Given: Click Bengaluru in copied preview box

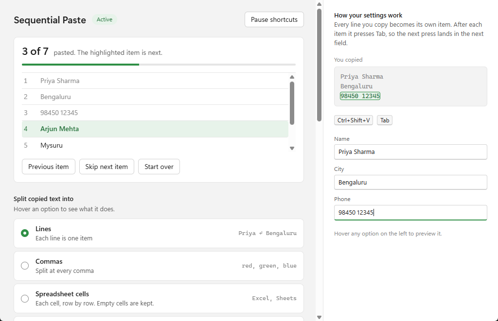Looking at the screenshot, I should pos(356,86).
